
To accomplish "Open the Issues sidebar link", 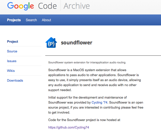I will [12, 61].
